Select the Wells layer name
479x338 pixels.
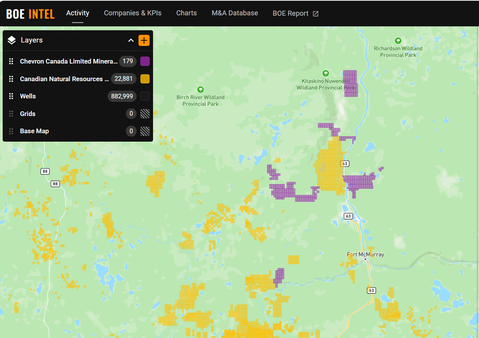28,96
